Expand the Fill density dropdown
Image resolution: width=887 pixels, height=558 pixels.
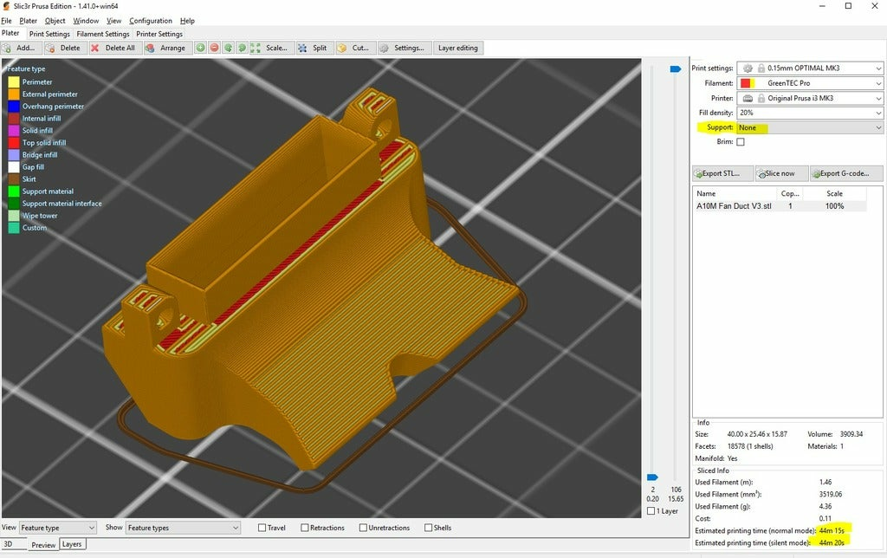point(809,113)
